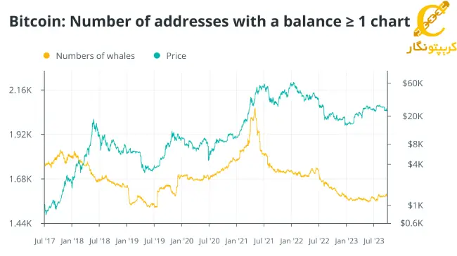Viewport: 457px width, 256px height.
Task: Click the Persian brand text under logo
Action: tap(432, 48)
